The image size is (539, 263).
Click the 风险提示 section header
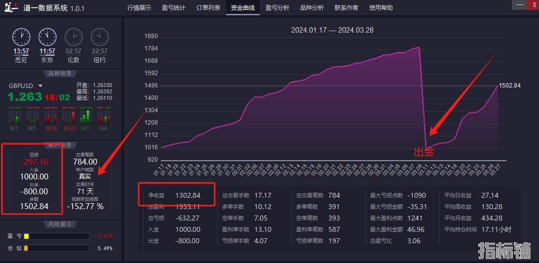(60, 224)
